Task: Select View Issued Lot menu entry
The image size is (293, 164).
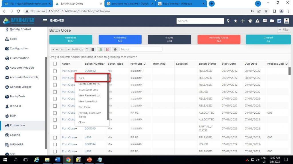Action: pos(88,101)
